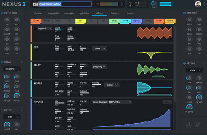This screenshot has width=207, height=135.
Task: Adjust the EQ2 gain slider
Action: (72, 48)
